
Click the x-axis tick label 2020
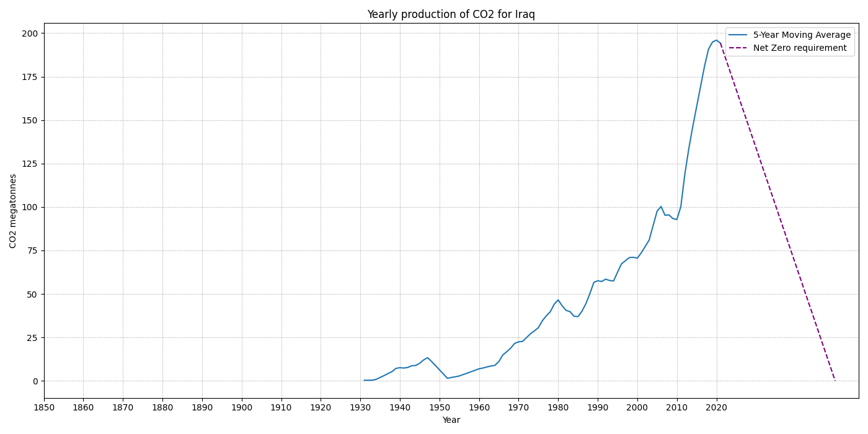click(717, 408)
